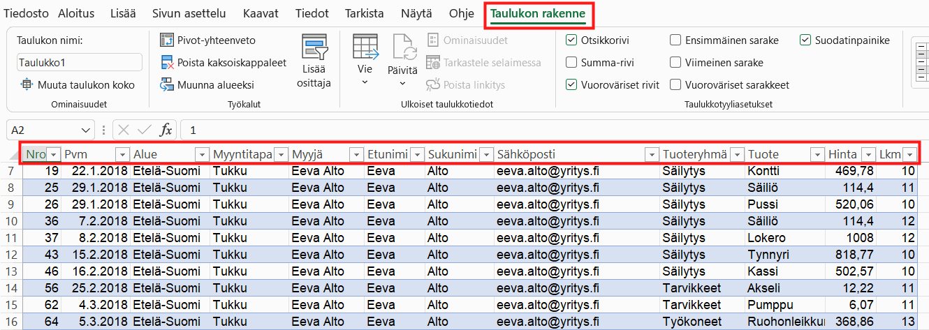This screenshot has width=929, height=330.
Task: Toggle the Vuoroväriset rivit checkbox
Action: pos(571,84)
